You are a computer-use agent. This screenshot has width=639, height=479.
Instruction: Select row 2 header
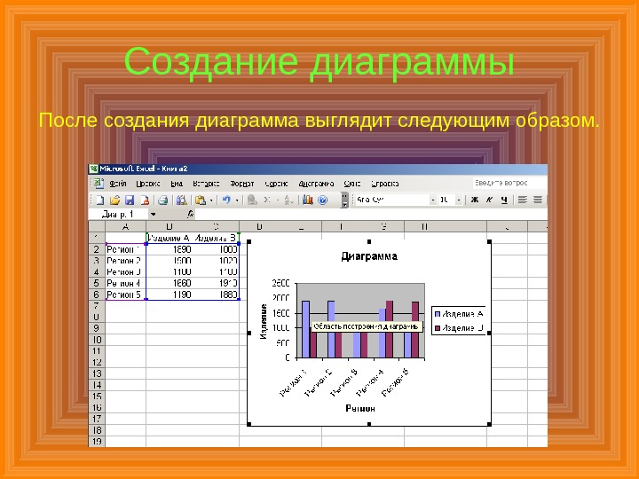97,249
